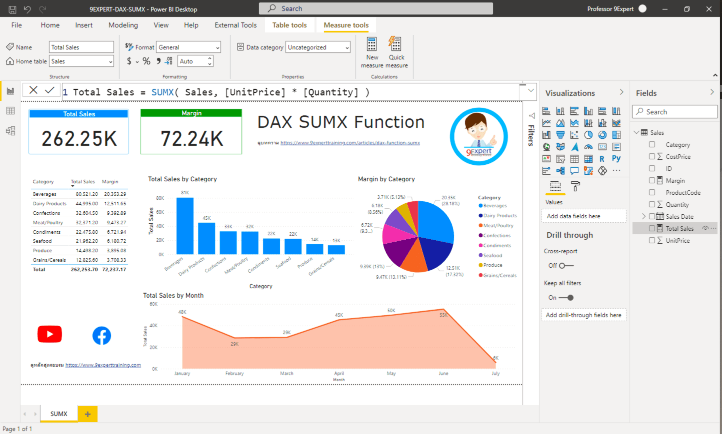Select the Pie chart visualization icon
This screenshot has height=434, width=722.
pos(588,135)
